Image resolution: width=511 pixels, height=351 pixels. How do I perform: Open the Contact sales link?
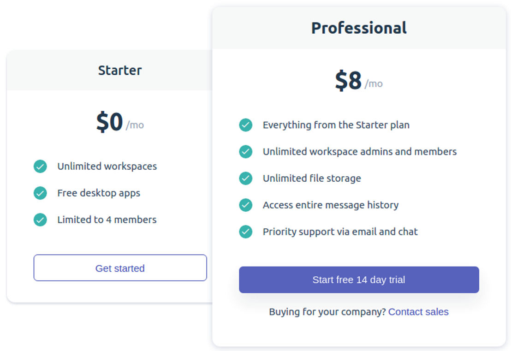(x=418, y=312)
